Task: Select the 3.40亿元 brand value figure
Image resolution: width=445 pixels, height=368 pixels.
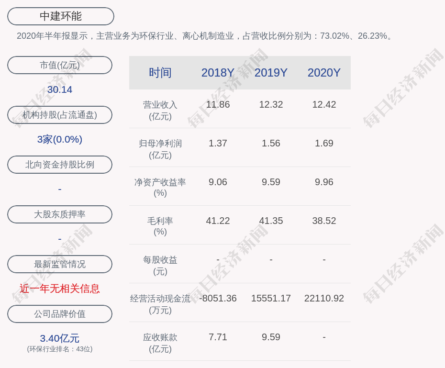Action: [x=60, y=338]
